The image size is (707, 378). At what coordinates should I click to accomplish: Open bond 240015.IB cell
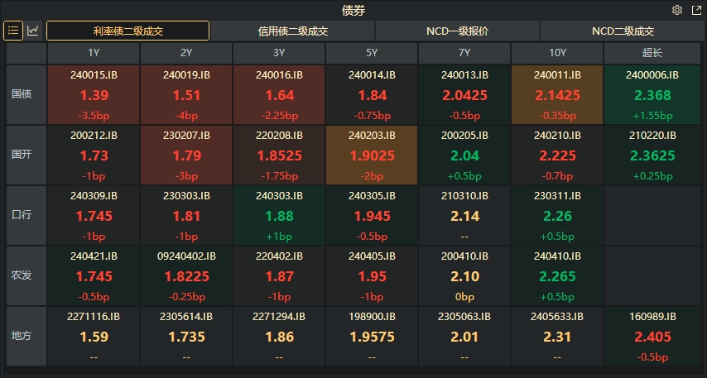point(94,94)
